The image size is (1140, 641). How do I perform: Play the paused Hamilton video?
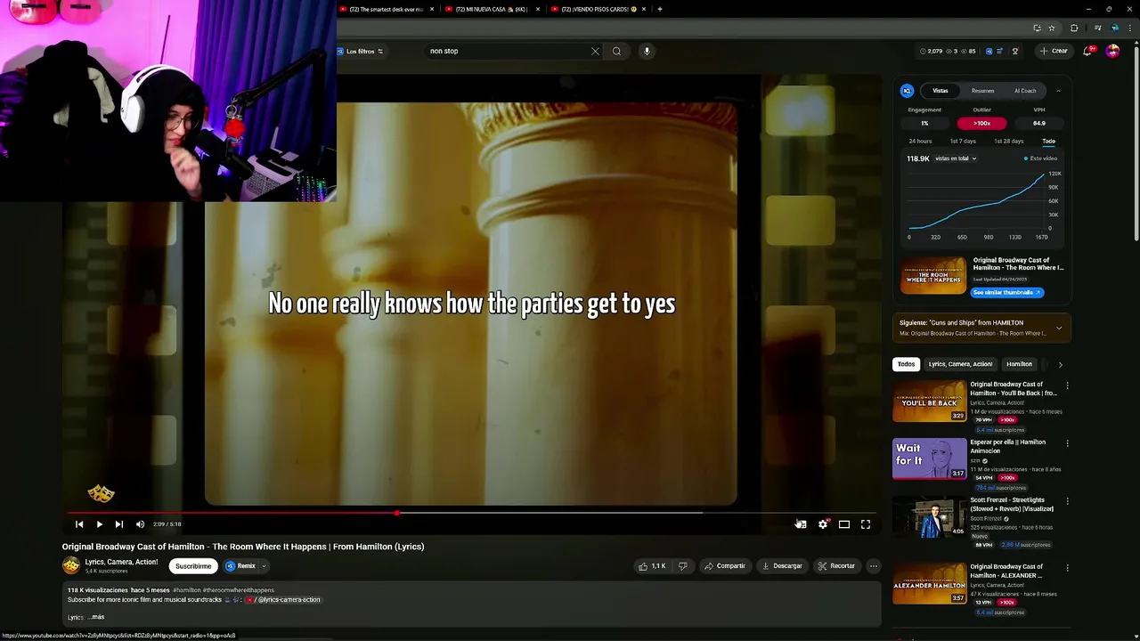pos(99,524)
